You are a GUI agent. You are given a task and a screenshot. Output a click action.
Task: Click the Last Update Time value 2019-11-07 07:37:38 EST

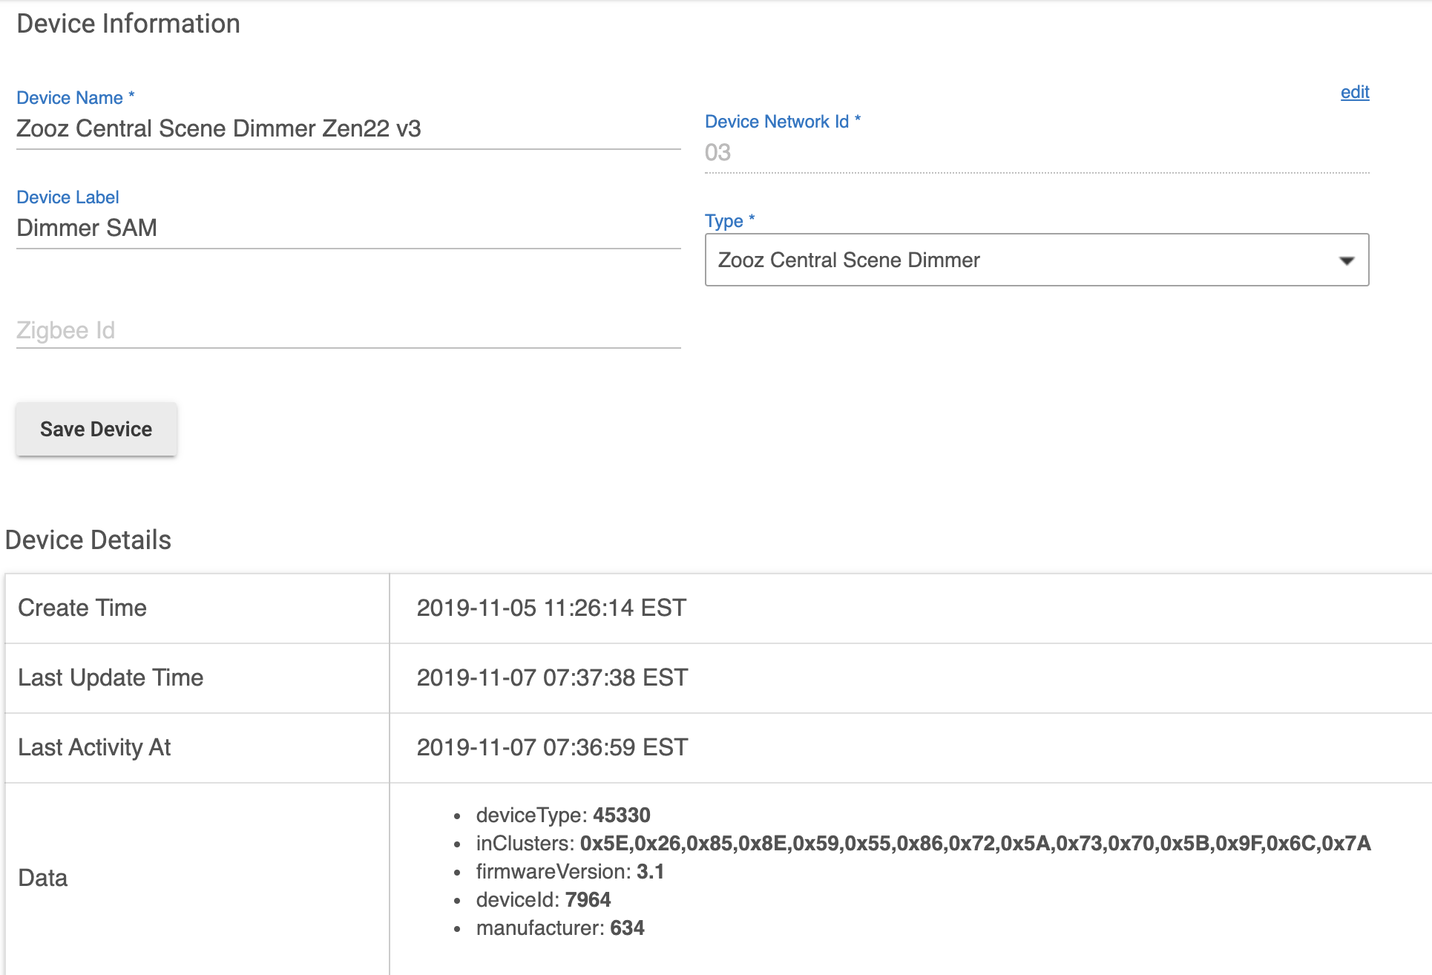pyautogui.click(x=552, y=677)
